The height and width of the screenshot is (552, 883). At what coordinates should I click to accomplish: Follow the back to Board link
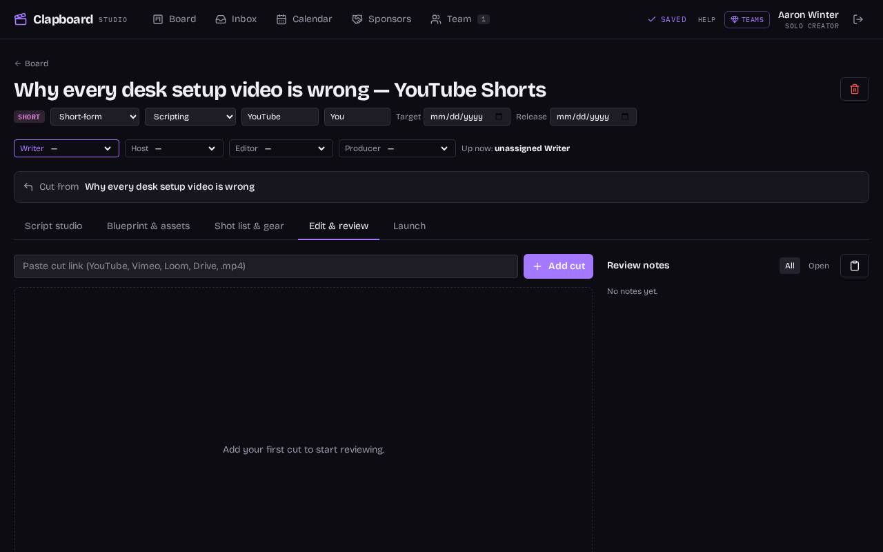31,63
